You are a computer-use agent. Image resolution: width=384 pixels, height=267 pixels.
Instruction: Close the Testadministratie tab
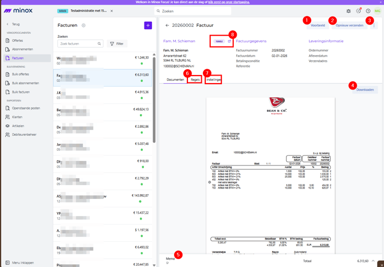click(x=112, y=11)
